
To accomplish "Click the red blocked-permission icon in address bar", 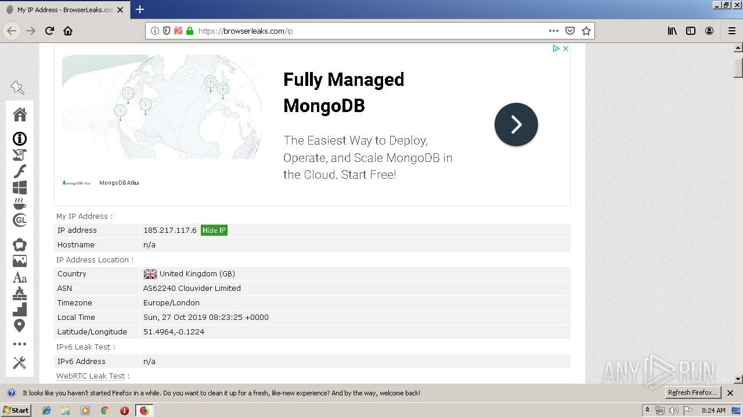I will point(178,31).
